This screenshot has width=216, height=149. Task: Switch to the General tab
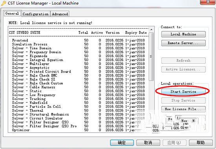click(x=13, y=13)
